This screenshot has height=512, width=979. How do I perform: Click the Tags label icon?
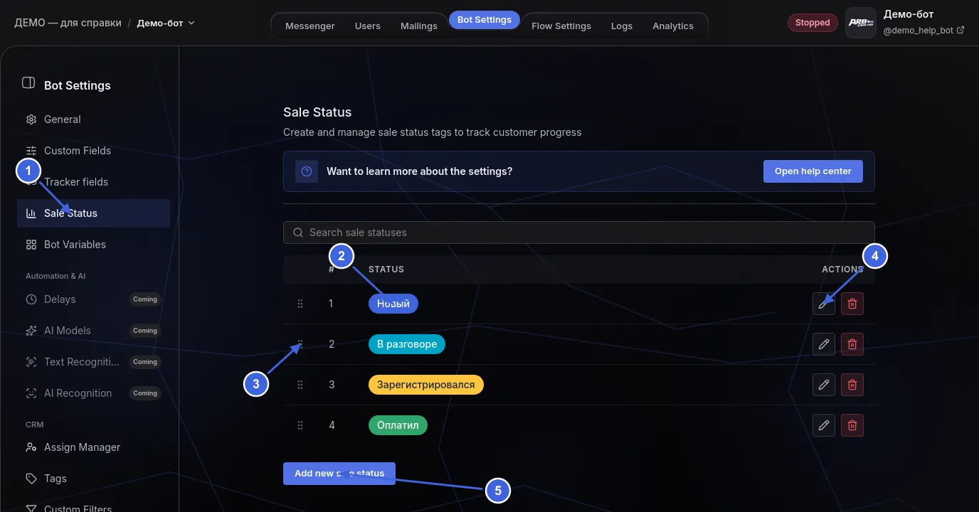click(31, 479)
